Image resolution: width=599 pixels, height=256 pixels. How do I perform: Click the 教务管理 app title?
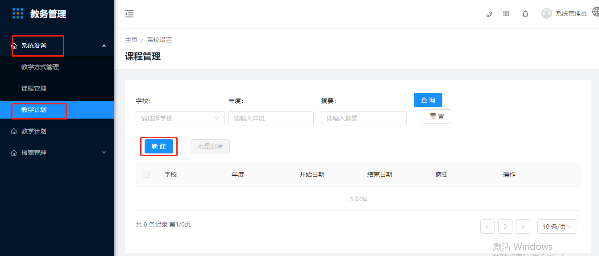pyautogui.click(x=48, y=14)
